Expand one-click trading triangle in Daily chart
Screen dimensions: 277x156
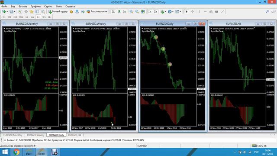pos(142,29)
